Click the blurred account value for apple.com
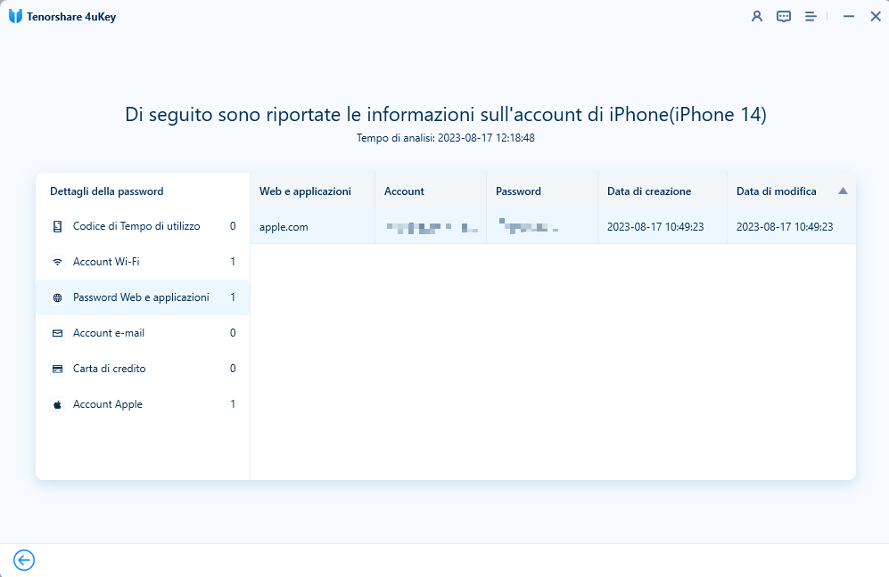This screenshot has height=577, width=889. point(432,228)
